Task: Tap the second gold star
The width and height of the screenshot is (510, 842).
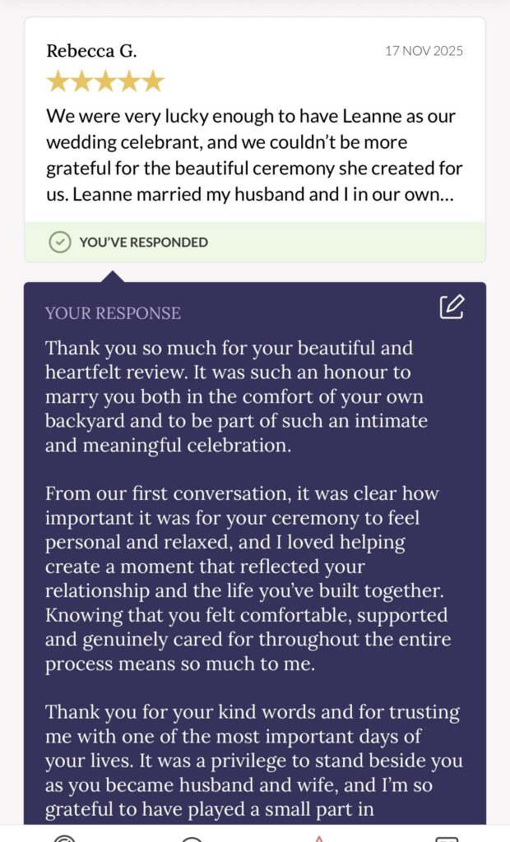Action: [81, 81]
